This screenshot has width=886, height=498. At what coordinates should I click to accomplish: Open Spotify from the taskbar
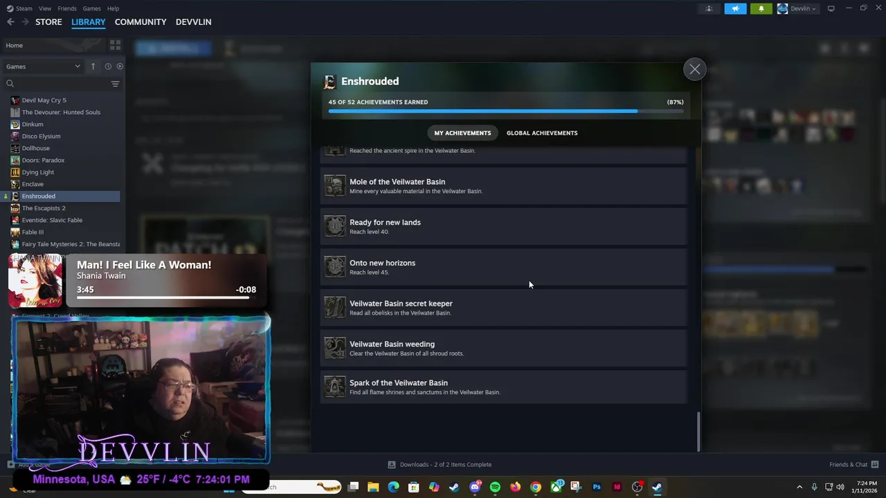(x=495, y=487)
